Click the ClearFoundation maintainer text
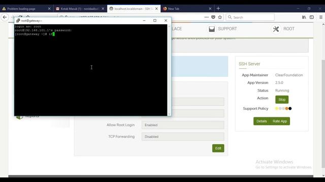The height and width of the screenshot is (182, 325). click(x=289, y=75)
